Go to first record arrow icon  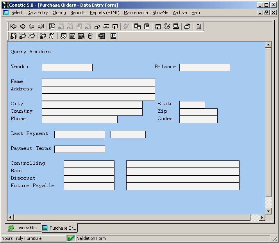13,27
